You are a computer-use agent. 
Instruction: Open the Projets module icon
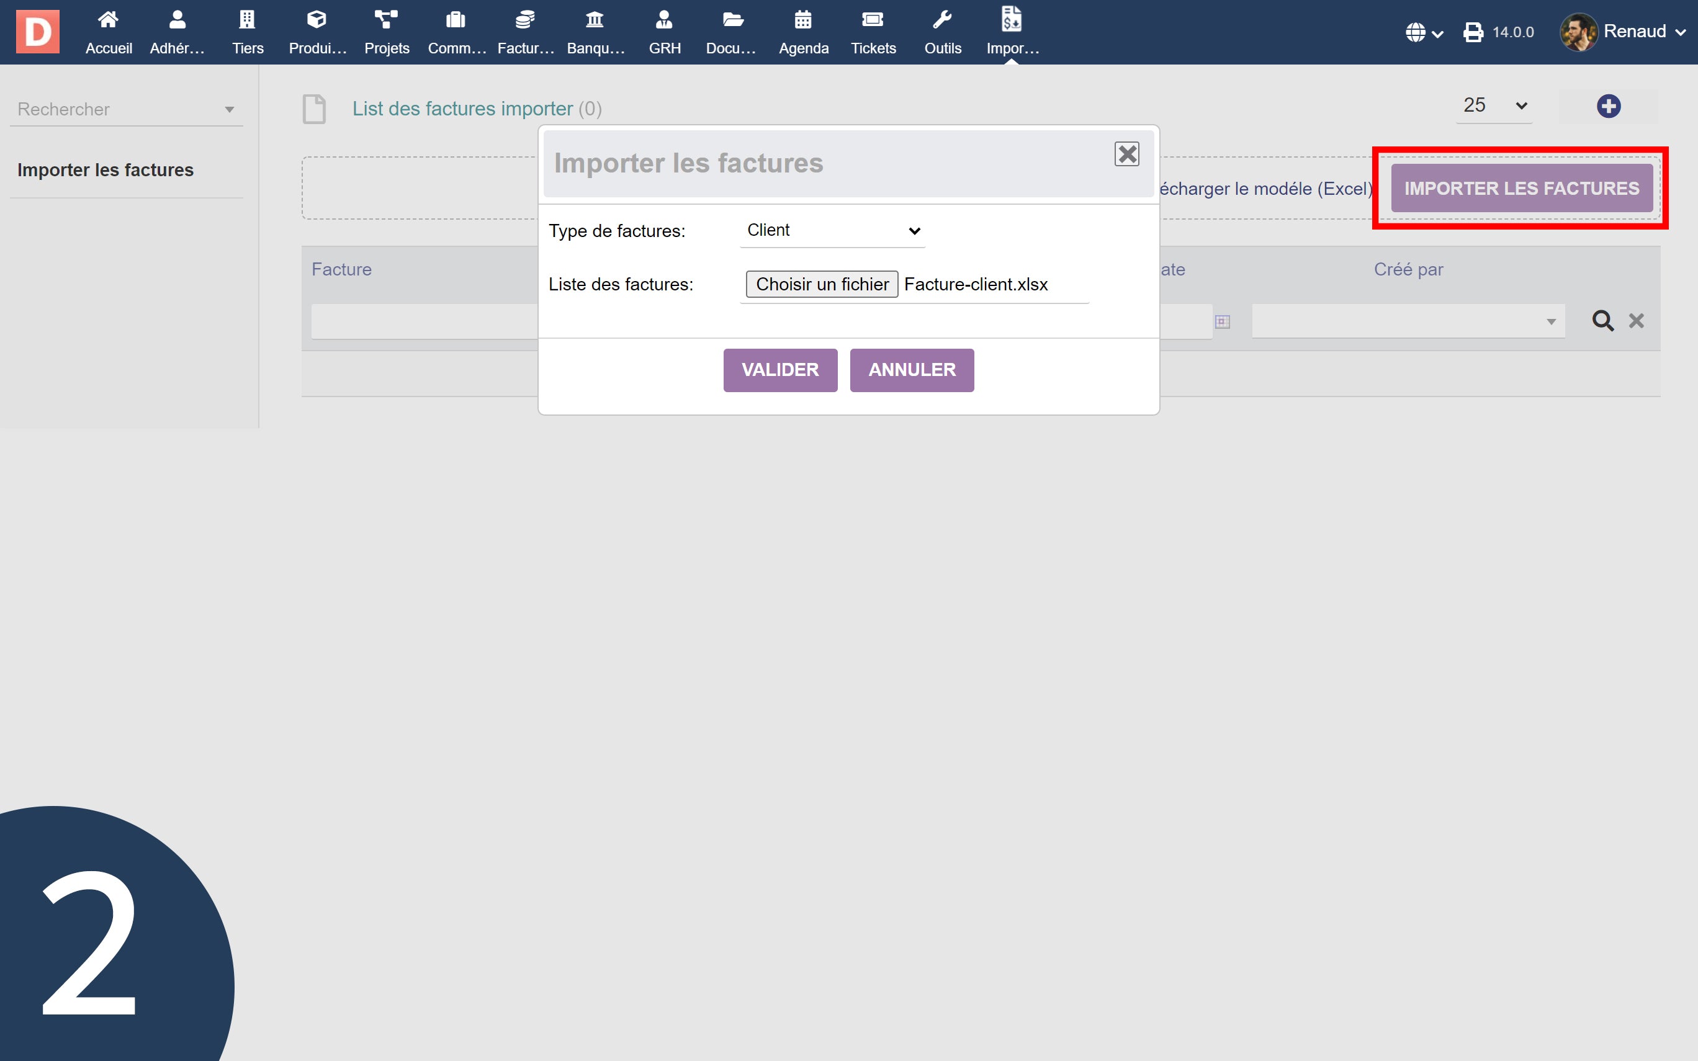[386, 20]
